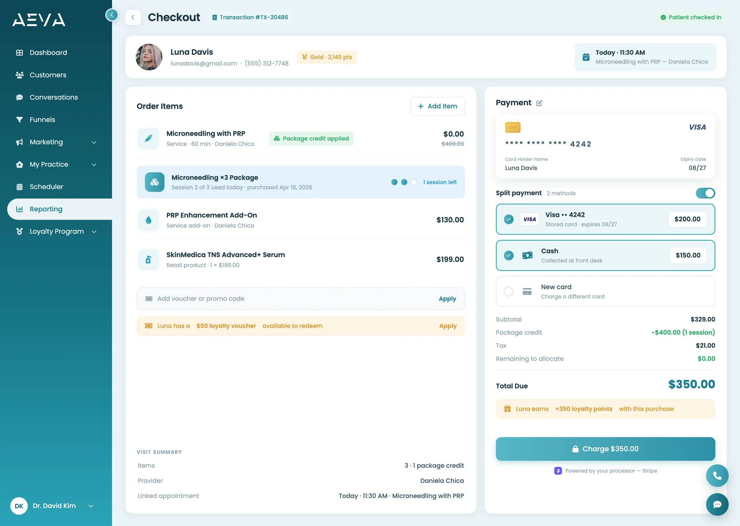Click the DK user avatar
The width and height of the screenshot is (740, 526).
(x=19, y=506)
